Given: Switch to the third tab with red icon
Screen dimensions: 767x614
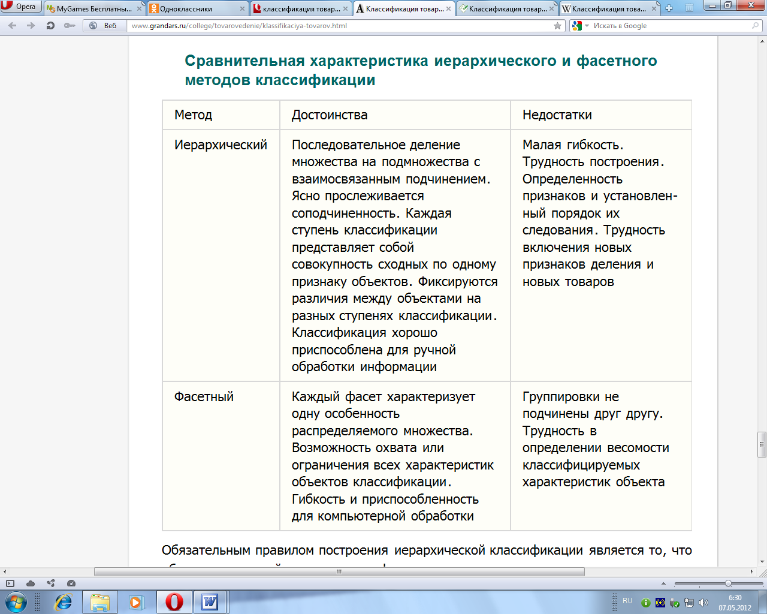Looking at the screenshot, I should click(x=300, y=8).
